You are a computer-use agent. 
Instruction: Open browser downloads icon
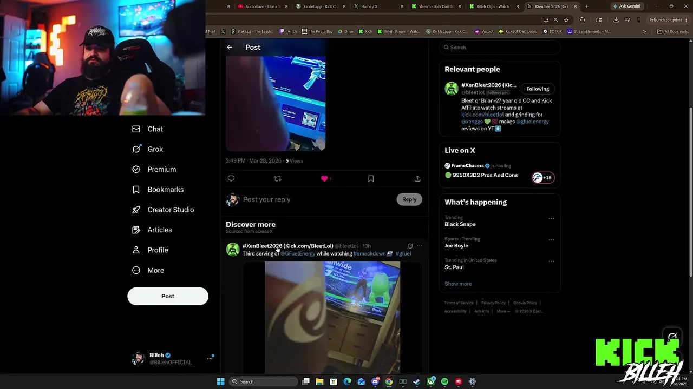tap(616, 20)
